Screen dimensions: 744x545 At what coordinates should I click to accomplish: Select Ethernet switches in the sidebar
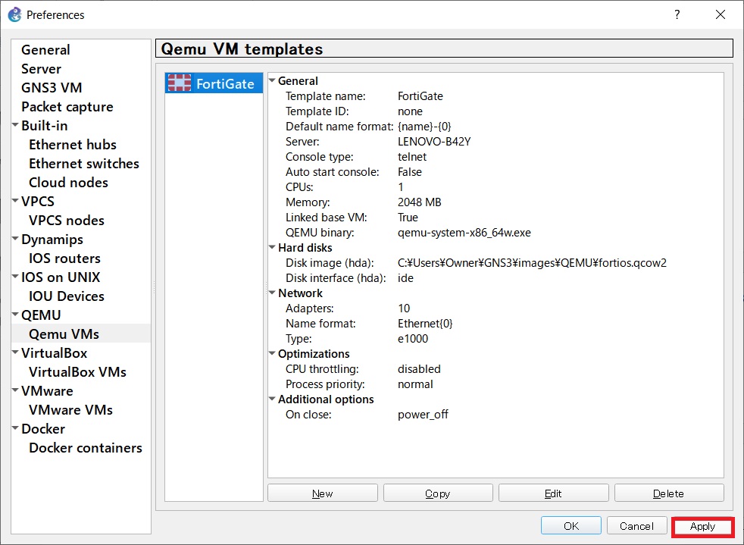(84, 164)
